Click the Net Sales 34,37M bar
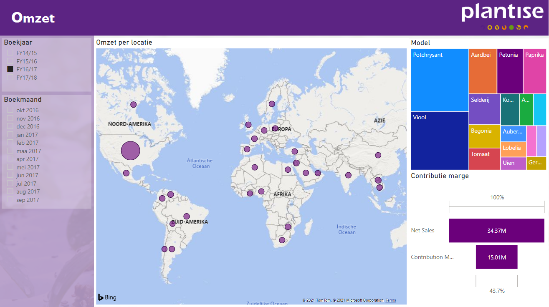This screenshot has width=549, height=307. (x=496, y=230)
